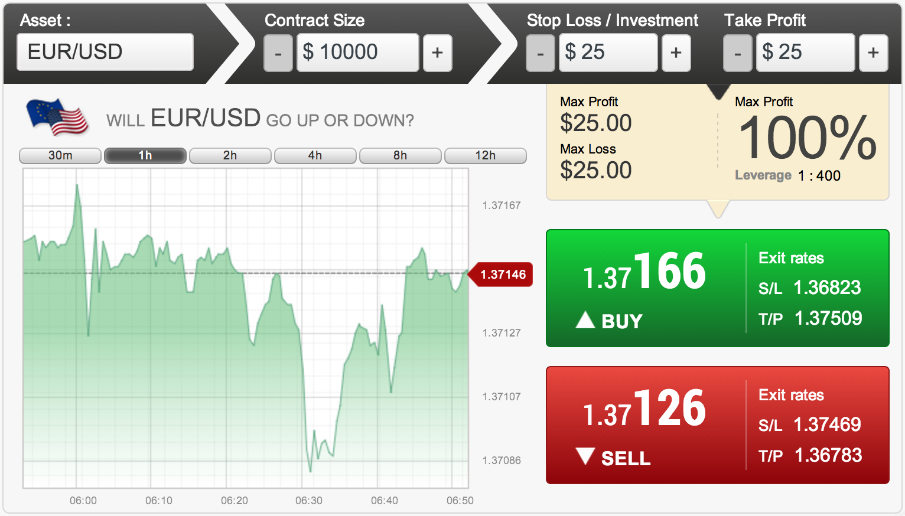This screenshot has height=516, width=905.
Task: Click the red 1.37146 current price marker
Action: coord(502,275)
